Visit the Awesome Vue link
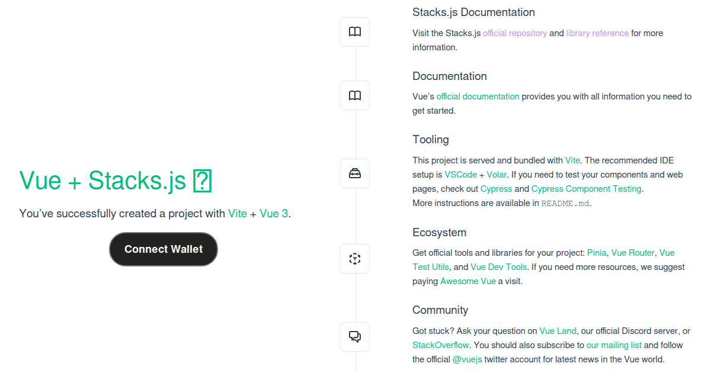 [467, 281]
